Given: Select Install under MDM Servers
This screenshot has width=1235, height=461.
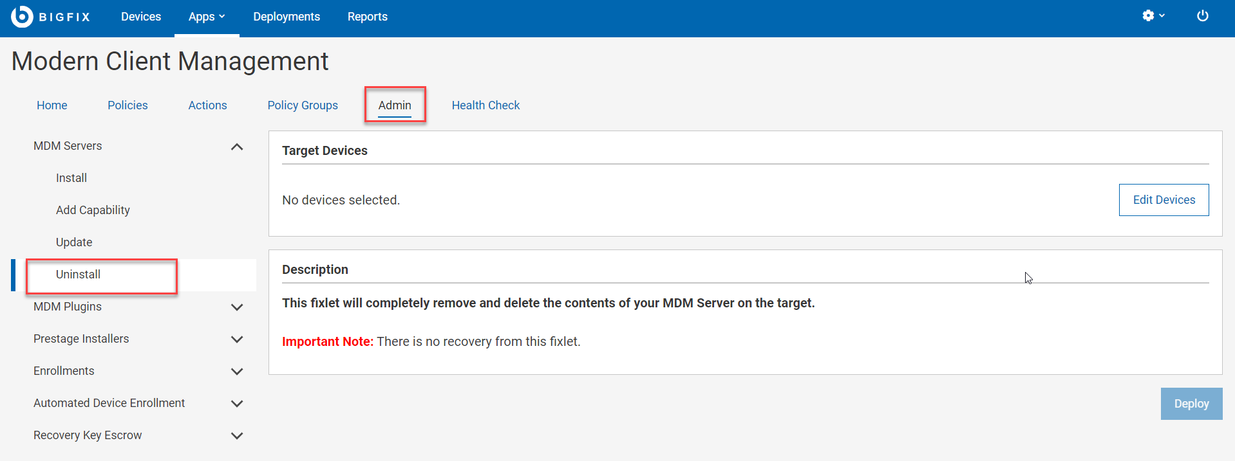Looking at the screenshot, I should click(x=71, y=178).
